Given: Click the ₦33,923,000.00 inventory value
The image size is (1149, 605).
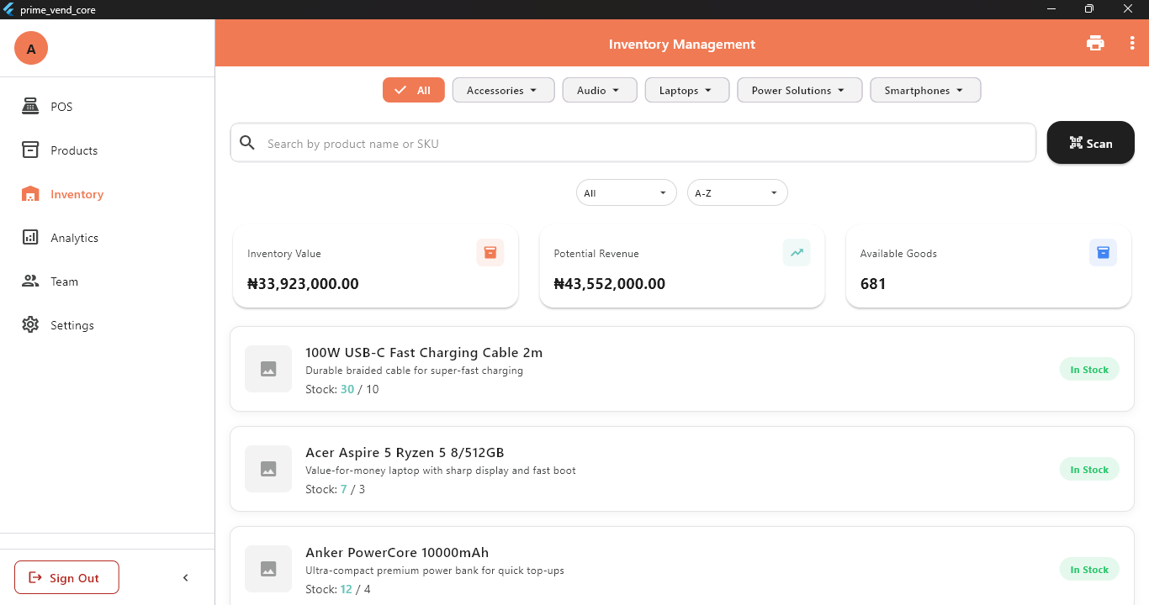Looking at the screenshot, I should [303, 284].
